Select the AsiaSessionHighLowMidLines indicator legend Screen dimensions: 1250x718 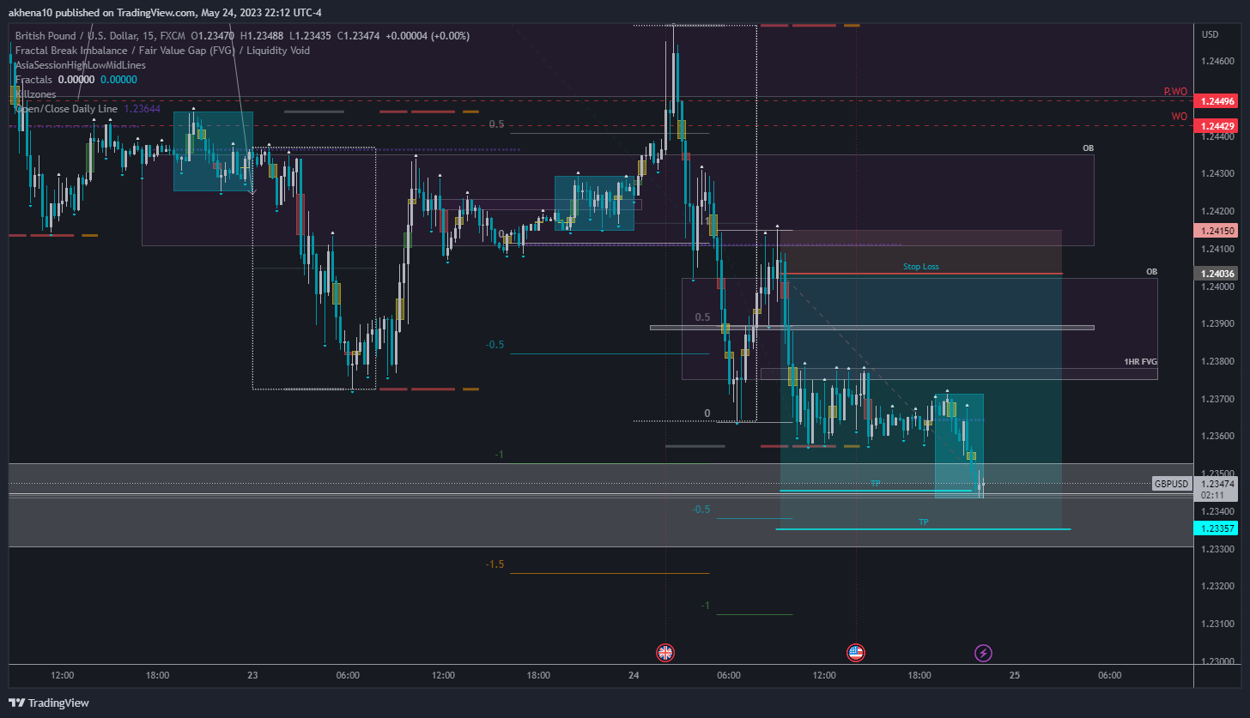point(81,64)
